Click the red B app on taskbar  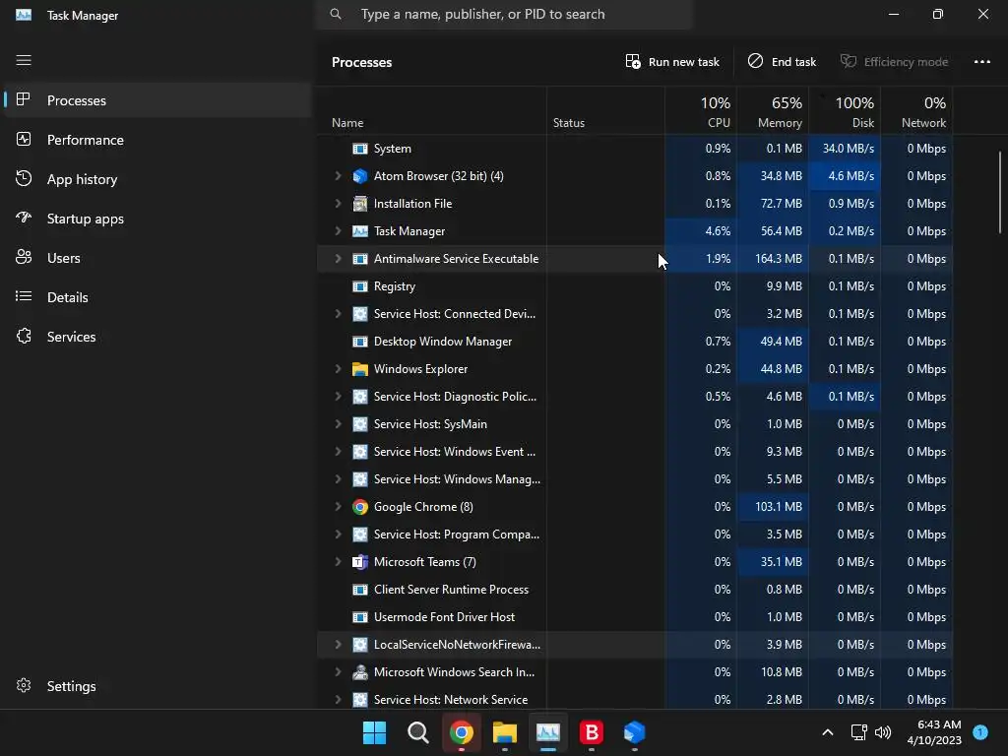[592, 732]
